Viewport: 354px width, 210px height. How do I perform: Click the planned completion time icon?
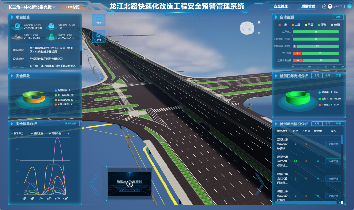(51, 36)
